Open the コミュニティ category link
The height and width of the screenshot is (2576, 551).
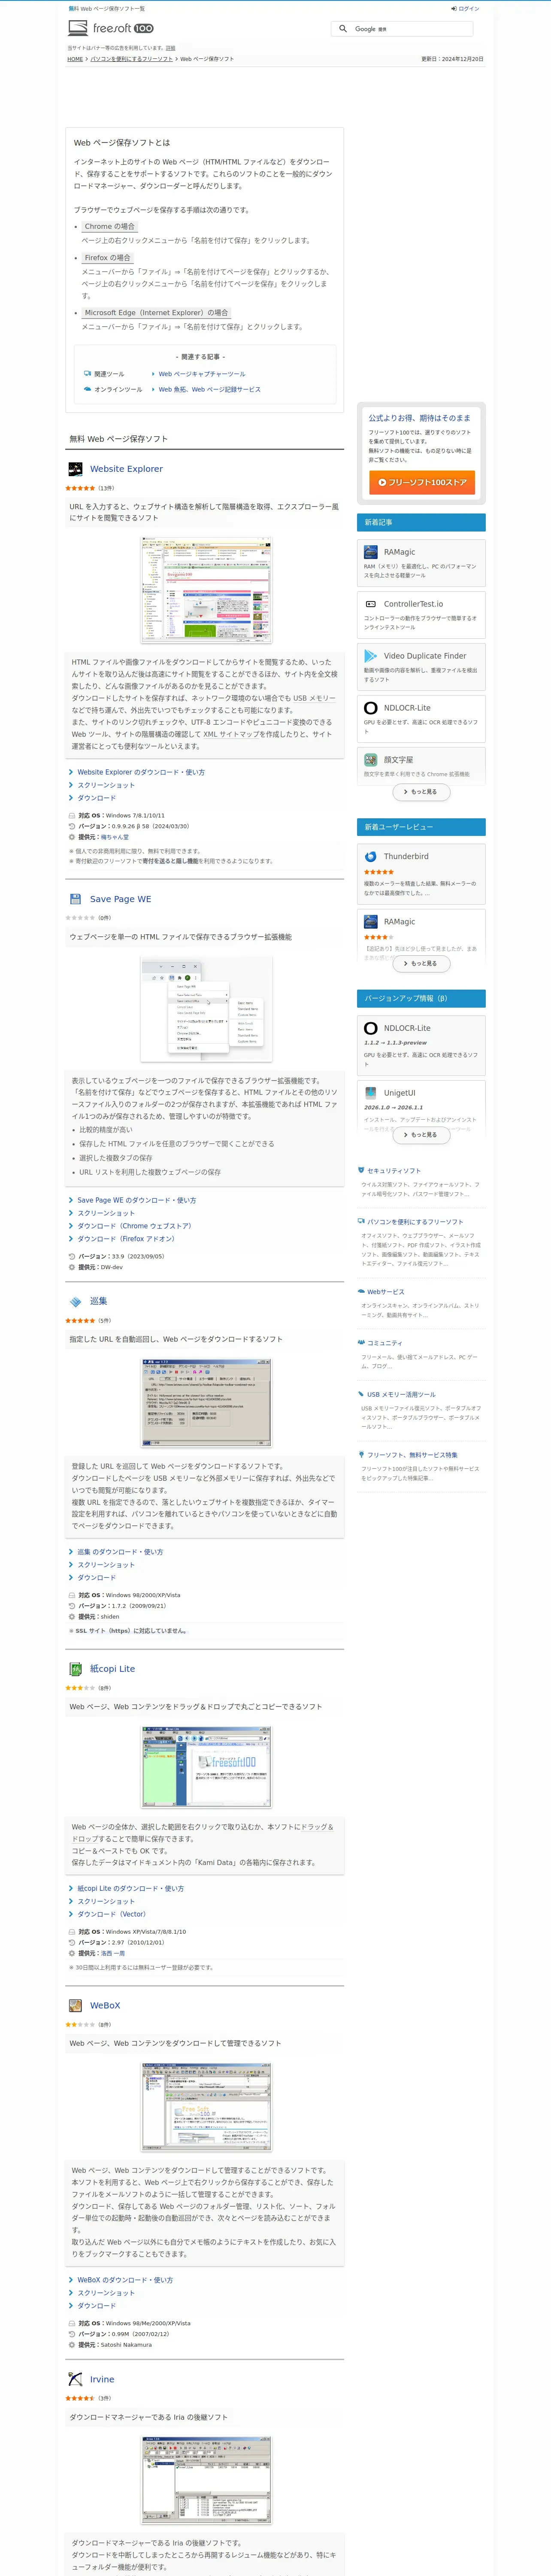pyautogui.click(x=385, y=1343)
